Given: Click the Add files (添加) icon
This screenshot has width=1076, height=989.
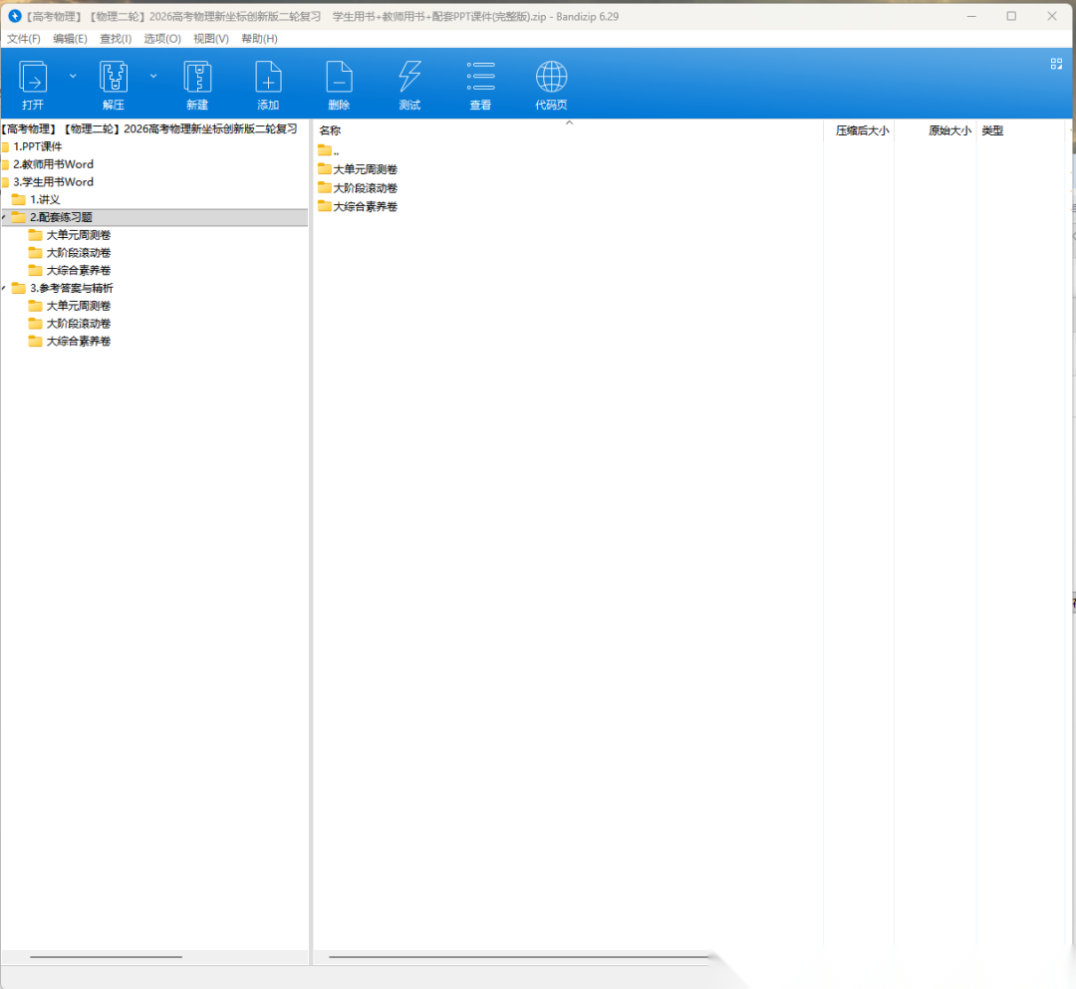Looking at the screenshot, I should click(x=268, y=78).
